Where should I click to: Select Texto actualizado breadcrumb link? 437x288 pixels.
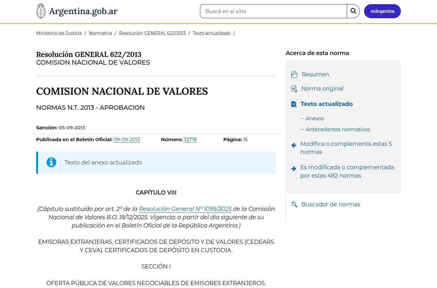point(212,33)
